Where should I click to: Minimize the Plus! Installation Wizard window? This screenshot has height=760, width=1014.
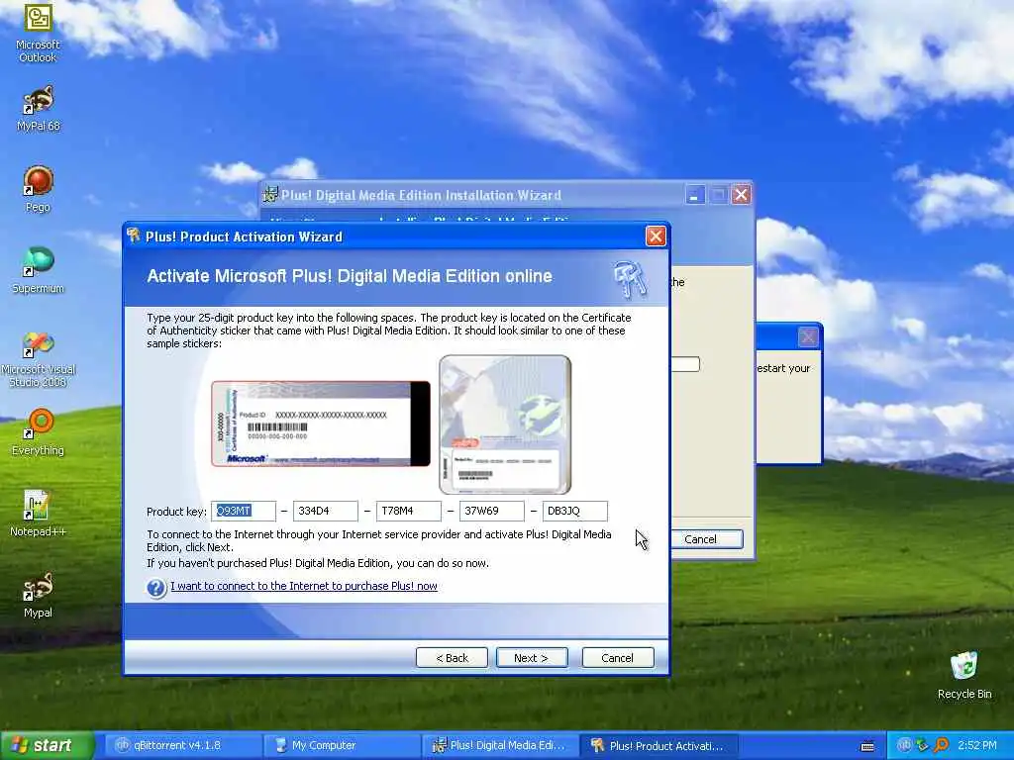[x=695, y=195]
